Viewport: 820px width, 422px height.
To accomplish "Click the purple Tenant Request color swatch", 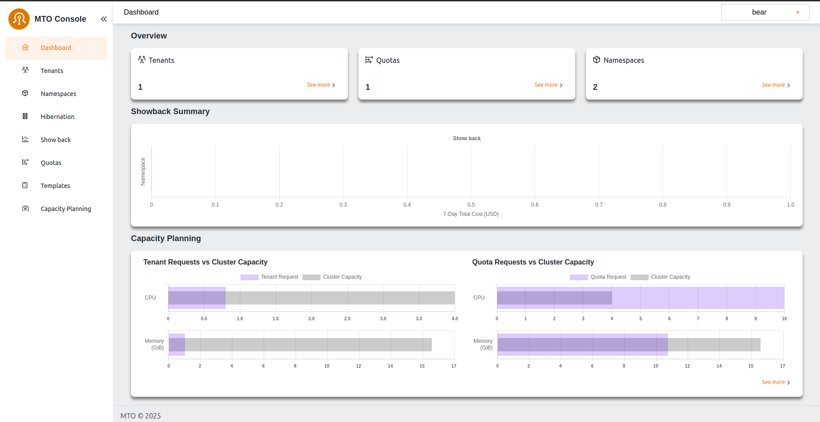I will tap(249, 277).
